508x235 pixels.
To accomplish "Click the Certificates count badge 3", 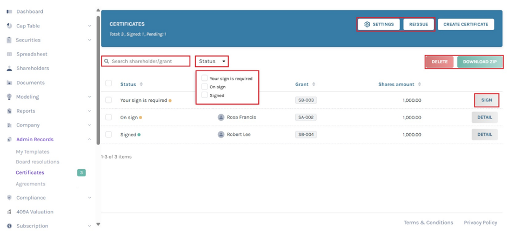I will (81, 173).
